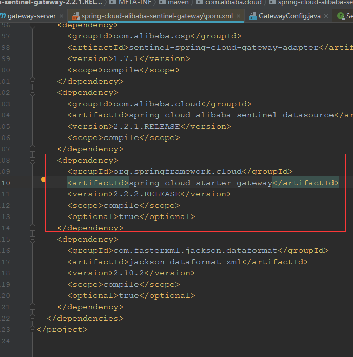Click the scope compile tag on line 112
Screen dimensions: 353x357
click(124, 205)
